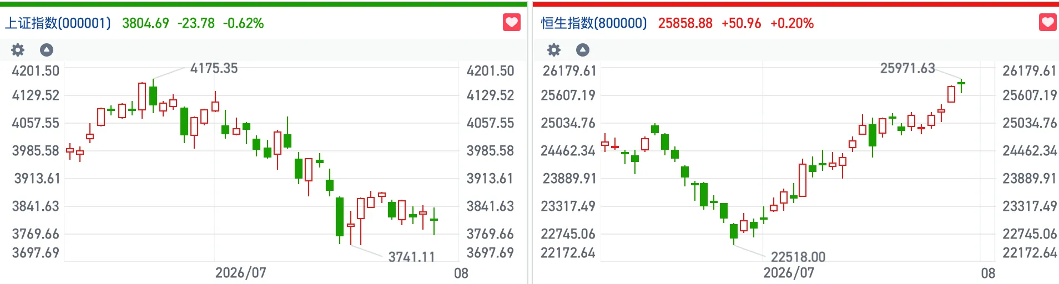The width and height of the screenshot is (1059, 284).
Task: Open 恒生指数(800000) index title link
Action: [x=594, y=23]
